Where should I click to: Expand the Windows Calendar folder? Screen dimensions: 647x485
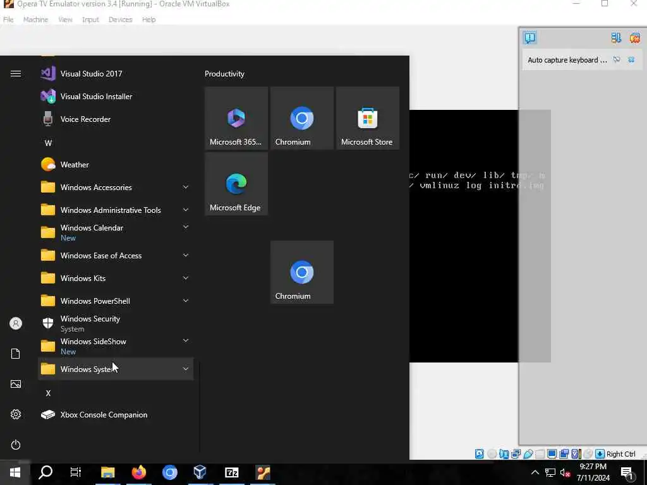click(186, 227)
